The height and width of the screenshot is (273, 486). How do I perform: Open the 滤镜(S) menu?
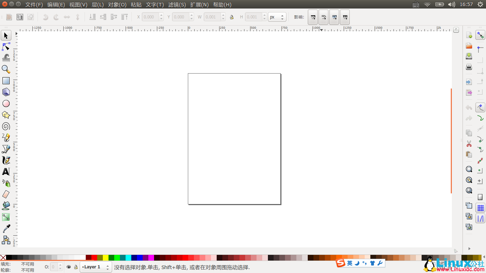pos(177,5)
